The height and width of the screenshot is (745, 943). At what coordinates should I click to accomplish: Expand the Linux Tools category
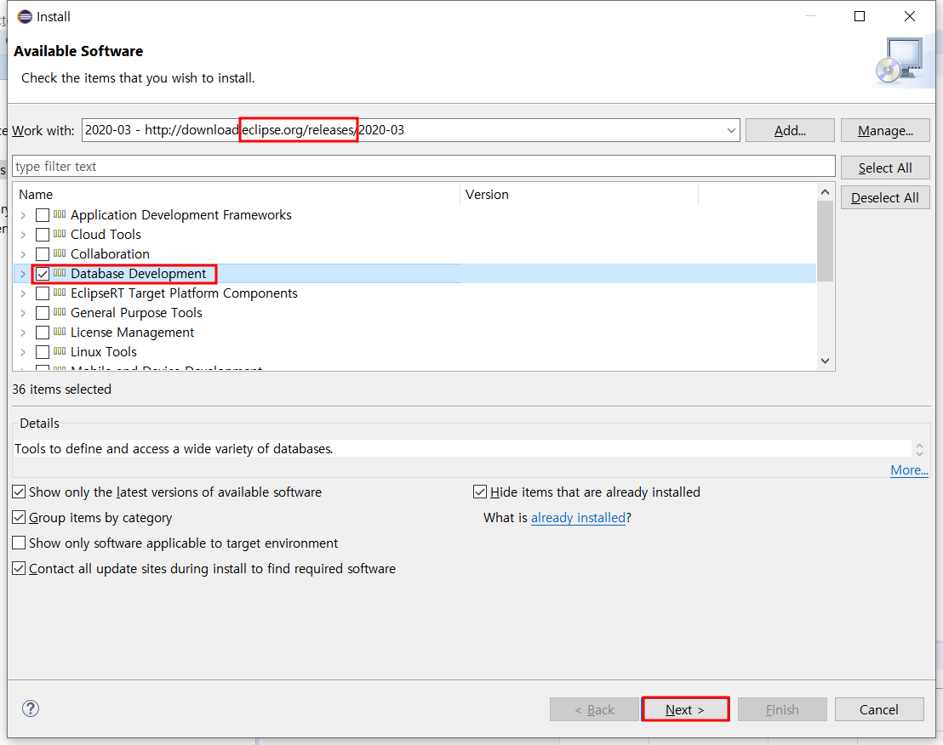click(23, 352)
